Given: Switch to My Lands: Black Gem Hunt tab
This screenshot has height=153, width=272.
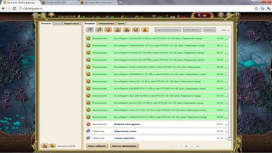Looking at the screenshot, I should coord(98,3).
